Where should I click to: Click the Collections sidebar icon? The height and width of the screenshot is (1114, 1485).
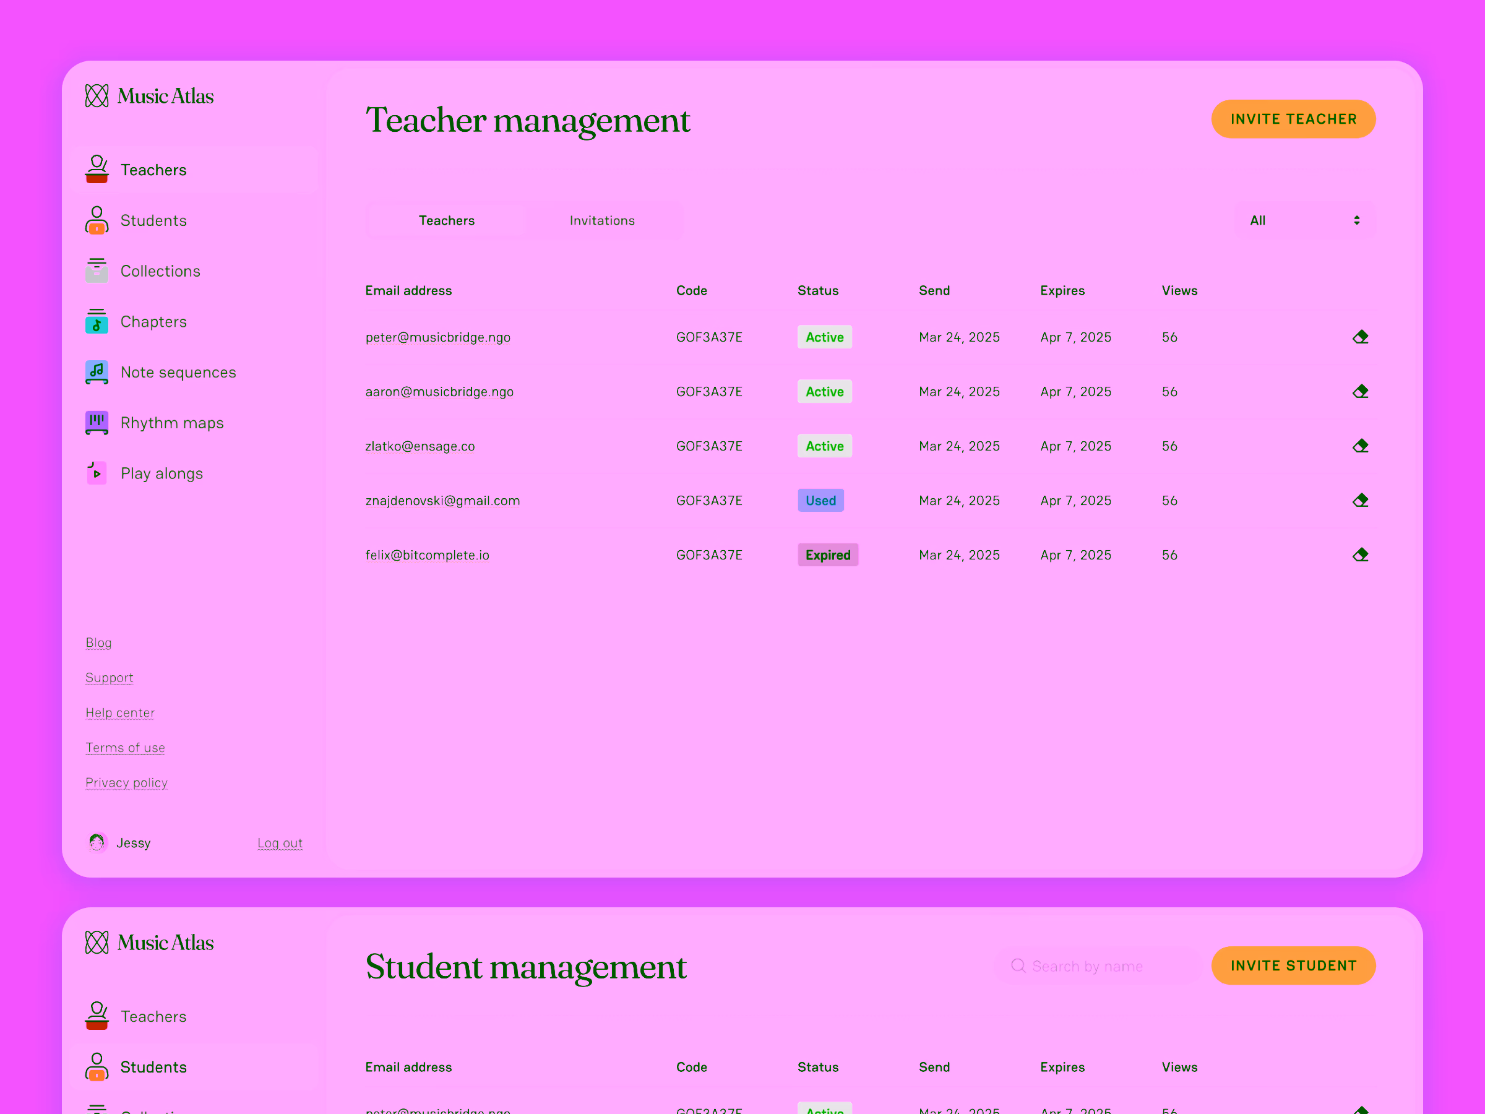click(97, 271)
